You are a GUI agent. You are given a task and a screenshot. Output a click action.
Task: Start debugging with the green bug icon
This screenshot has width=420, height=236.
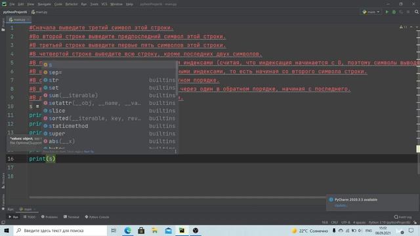[394, 12]
